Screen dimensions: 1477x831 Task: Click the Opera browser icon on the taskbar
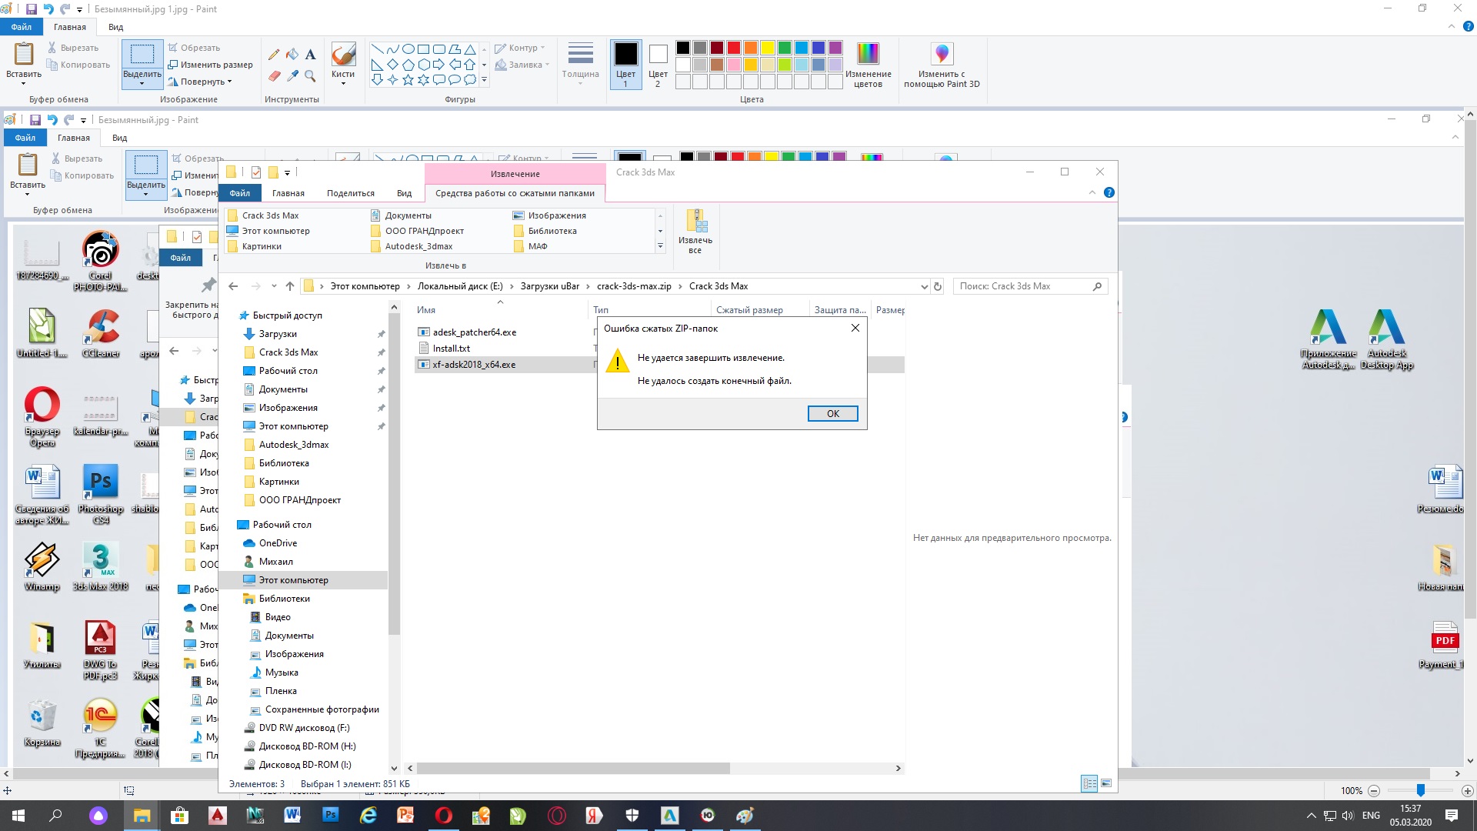tap(444, 816)
